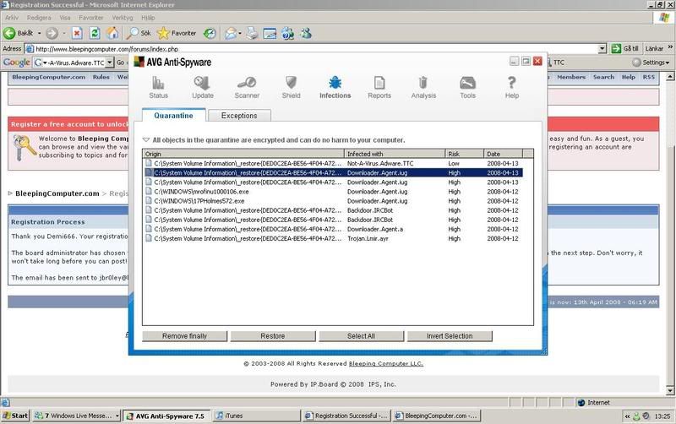Open the Arkiv menu

coord(12,18)
